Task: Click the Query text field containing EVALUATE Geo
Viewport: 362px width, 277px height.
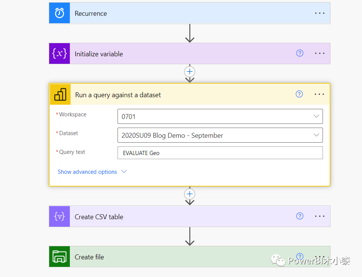Action: (220, 153)
